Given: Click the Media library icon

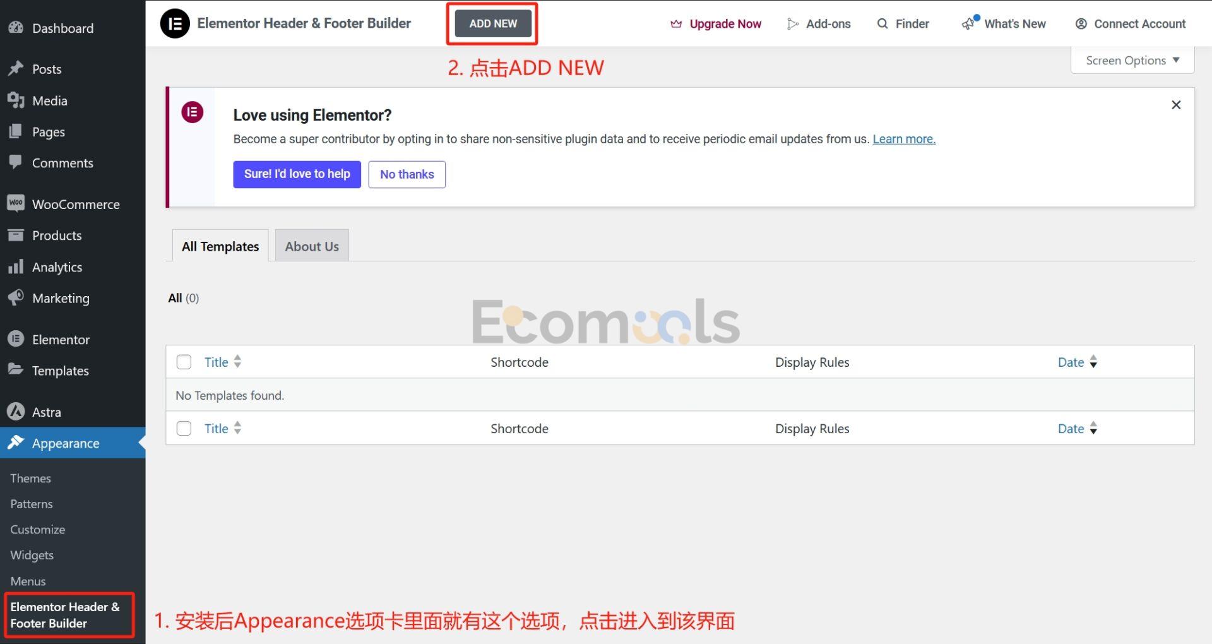Looking at the screenshot, I should pyautogui.click(x=16, y=100).
